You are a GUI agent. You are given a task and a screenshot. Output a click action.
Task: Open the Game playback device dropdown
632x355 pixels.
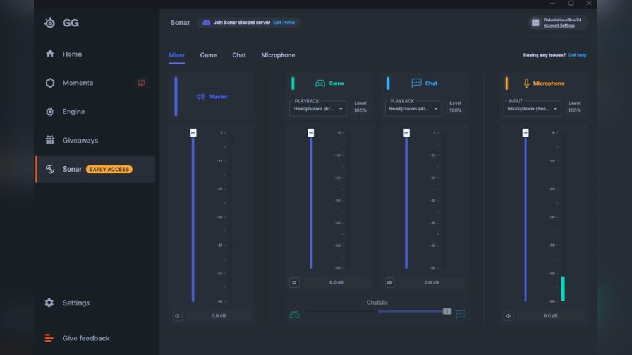[x=318, y=108]
